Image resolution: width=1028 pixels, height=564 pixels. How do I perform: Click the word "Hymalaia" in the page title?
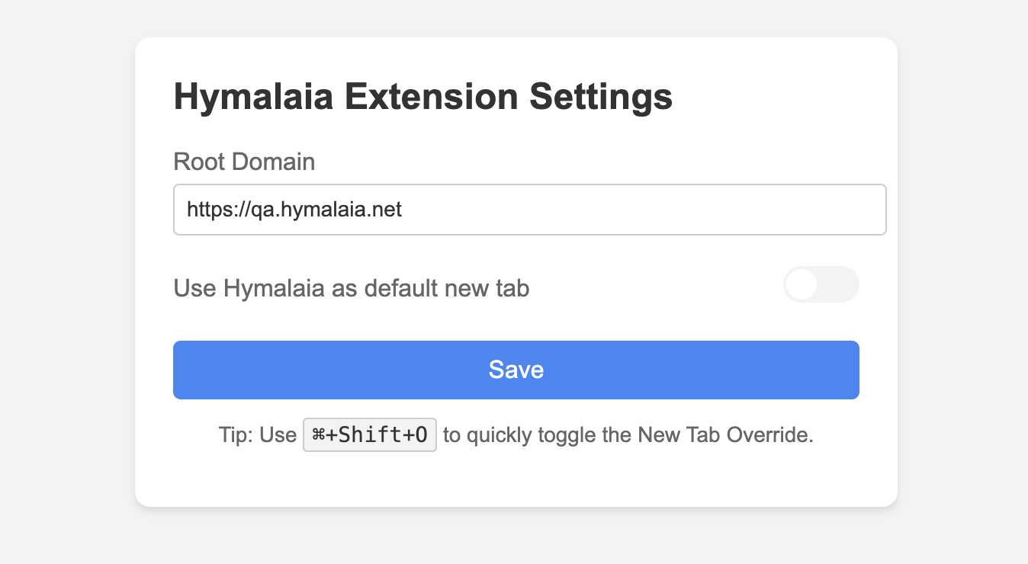tap(254, 97)
